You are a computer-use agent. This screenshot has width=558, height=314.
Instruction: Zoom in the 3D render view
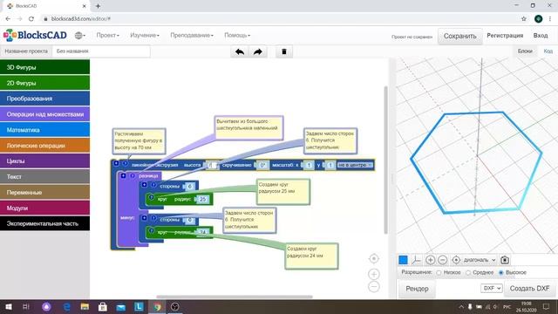point(430,260)
